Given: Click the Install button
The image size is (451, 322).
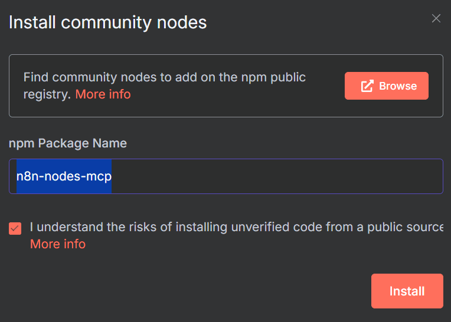Looking at the screenshot, I should pyautogui.click(x=407, y=291).
